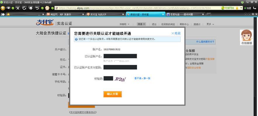
Task: Open 什么是快捷支付? link
Action: click(x=205, y=42)
